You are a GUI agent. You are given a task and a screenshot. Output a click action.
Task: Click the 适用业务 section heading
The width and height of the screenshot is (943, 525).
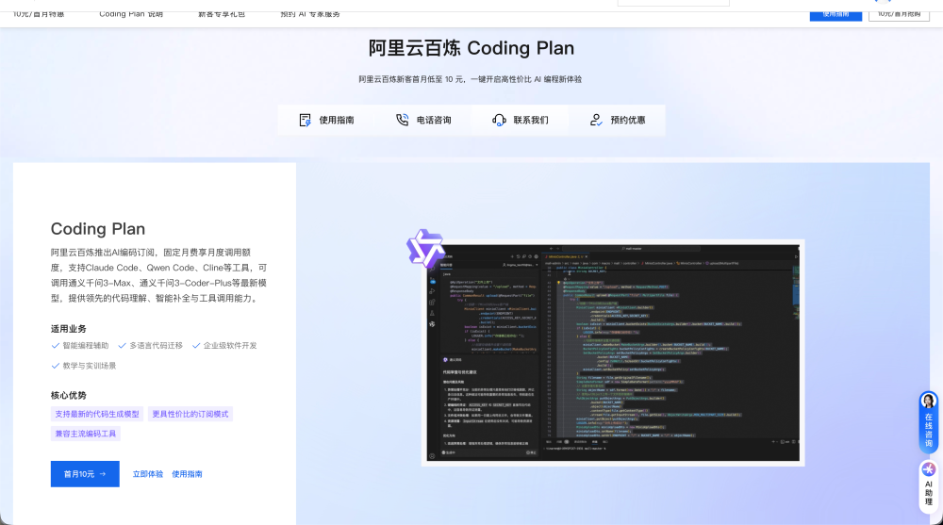coord(69,329)
